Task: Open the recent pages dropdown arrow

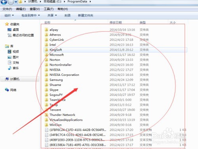Action: point(16,2)
